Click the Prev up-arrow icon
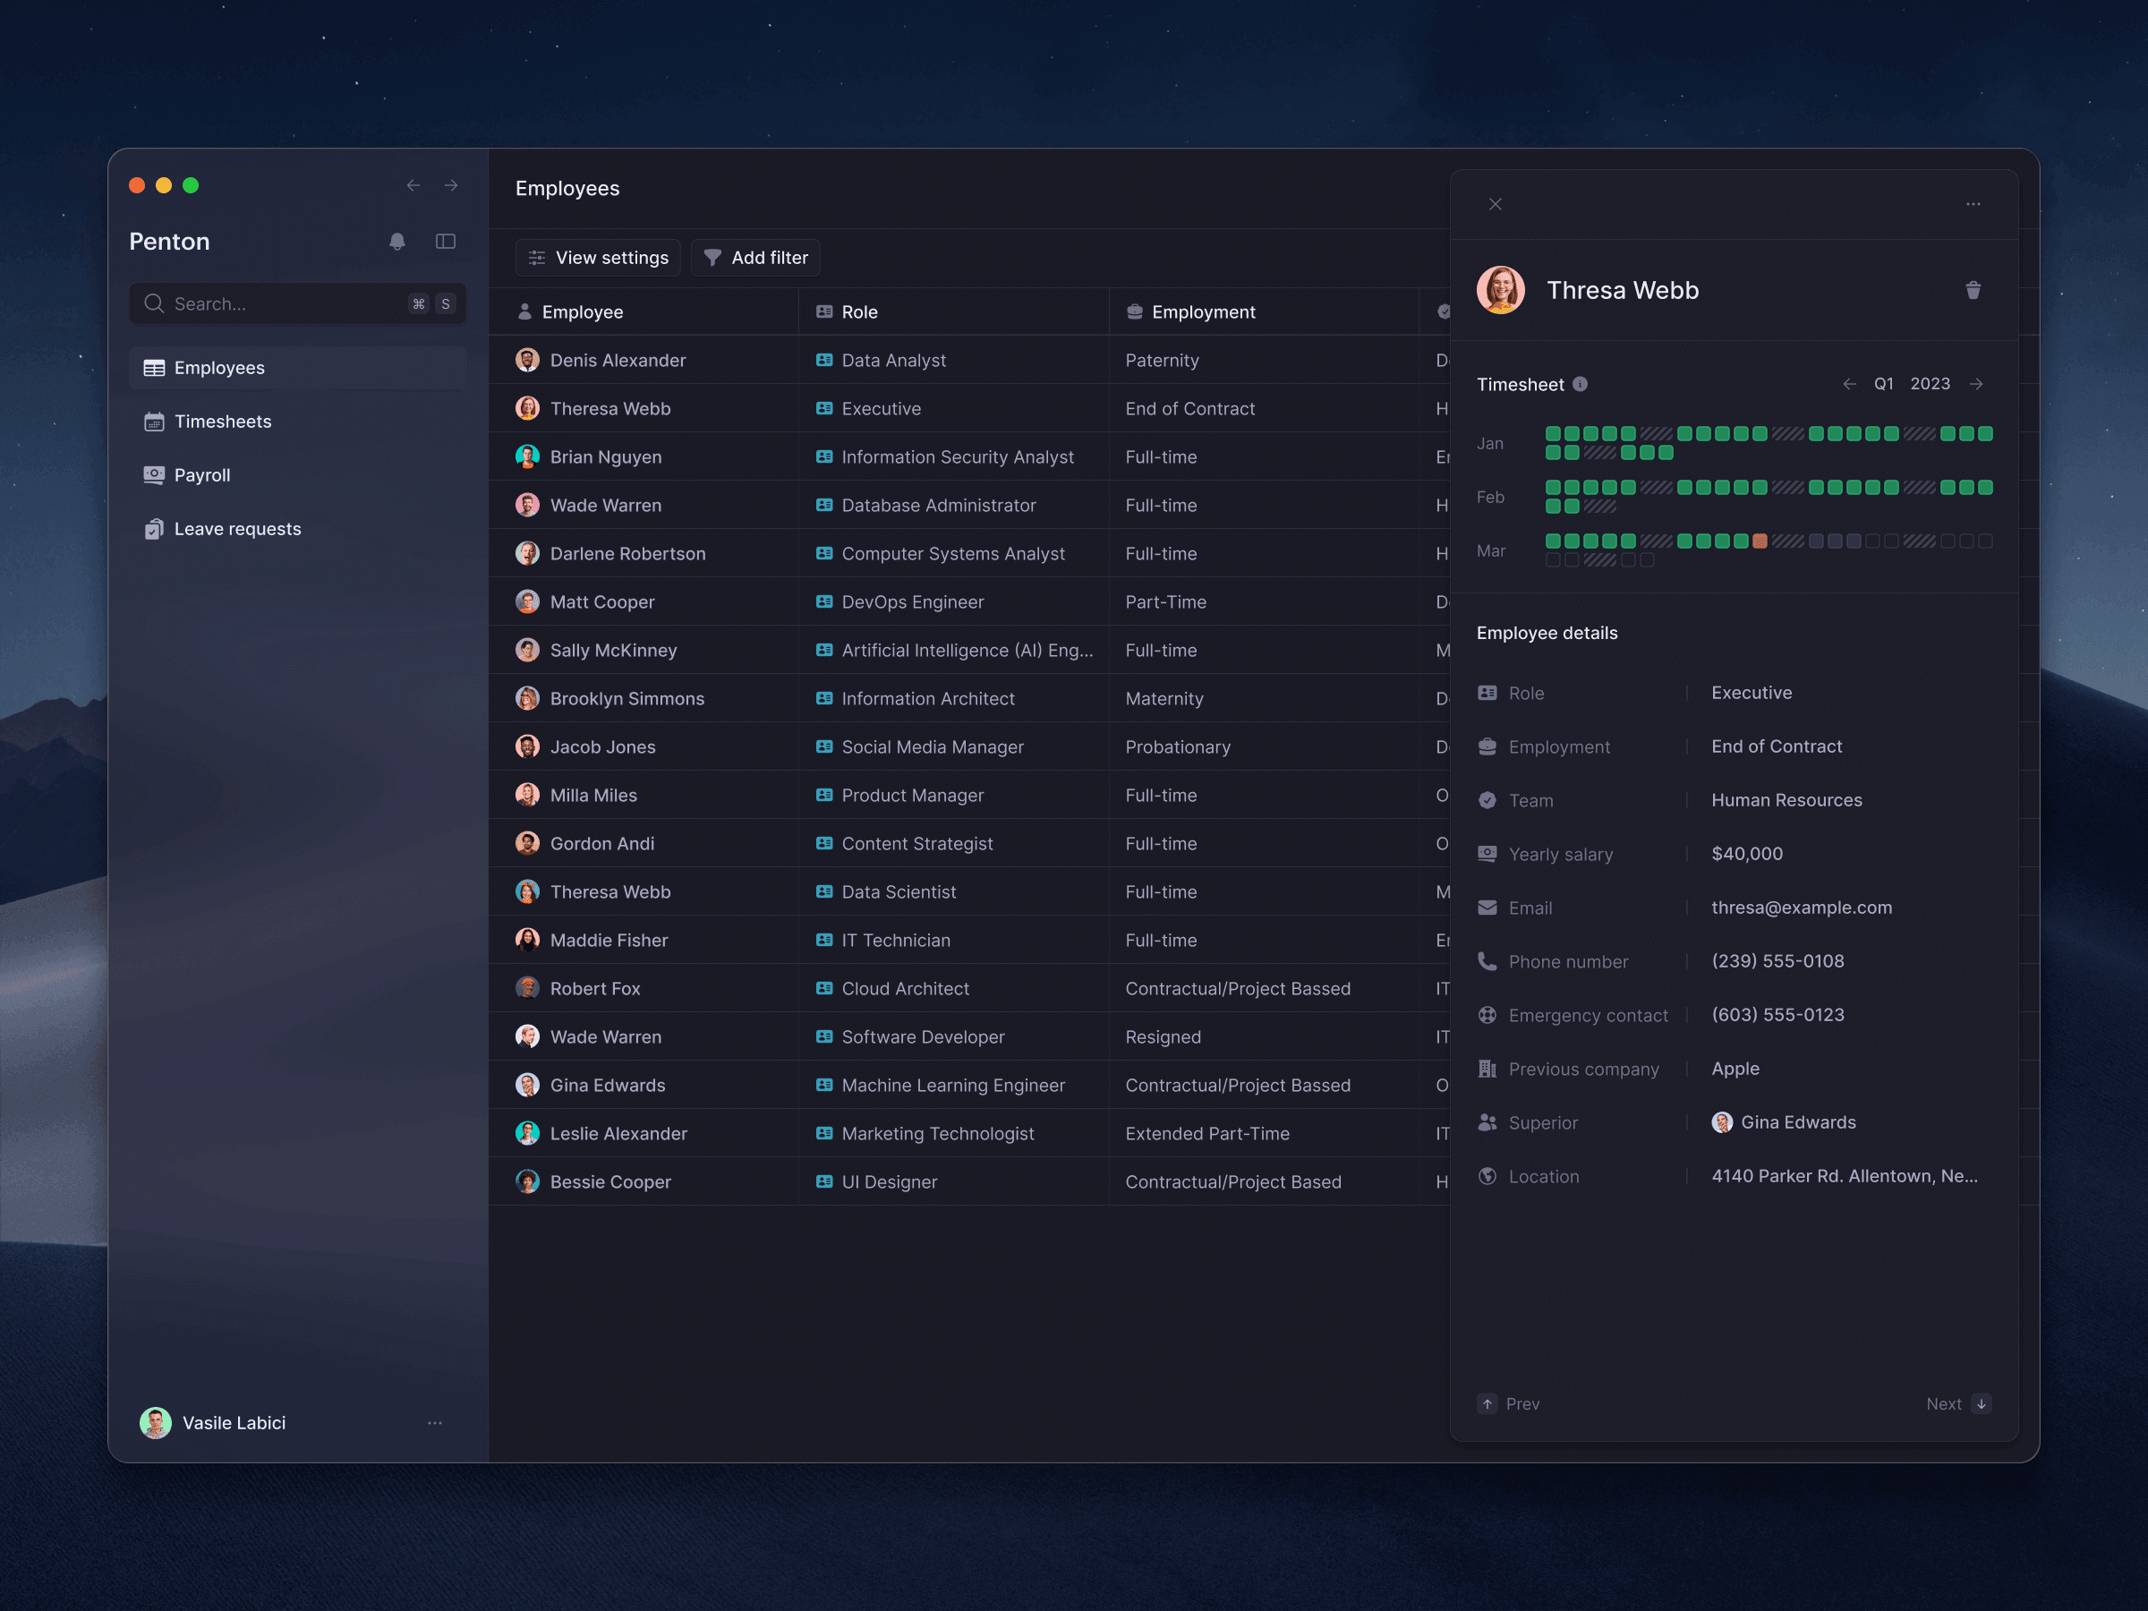This screenshot has width=2148, height=1611. (x=1487, y=1404)
